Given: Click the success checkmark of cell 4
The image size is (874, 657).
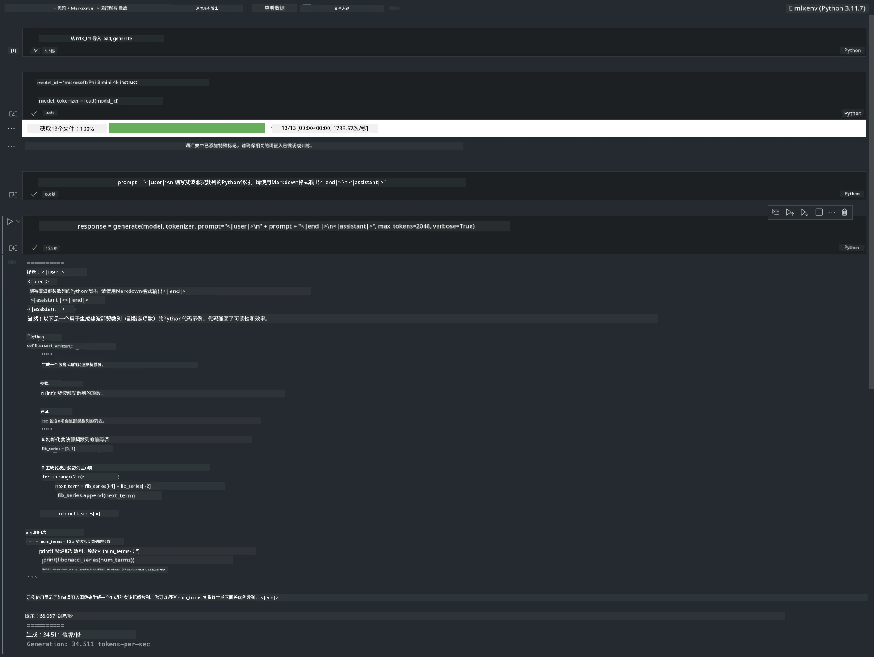Looking at the screenshot, I should coord(34,248).
